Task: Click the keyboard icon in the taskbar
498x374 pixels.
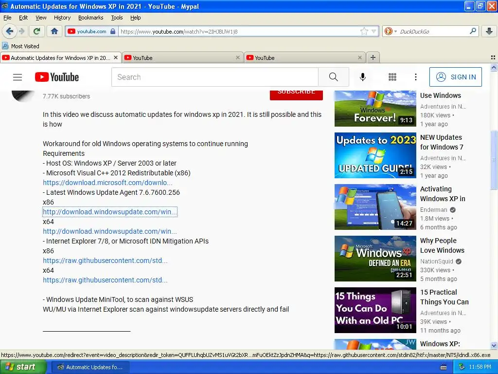Action: coord(444,367)
